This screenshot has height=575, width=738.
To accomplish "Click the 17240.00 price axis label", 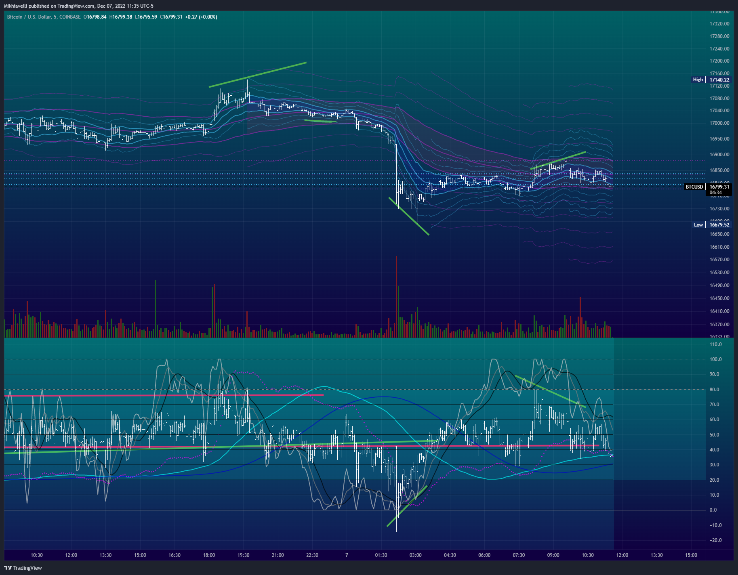I will [x=719, y=49].
